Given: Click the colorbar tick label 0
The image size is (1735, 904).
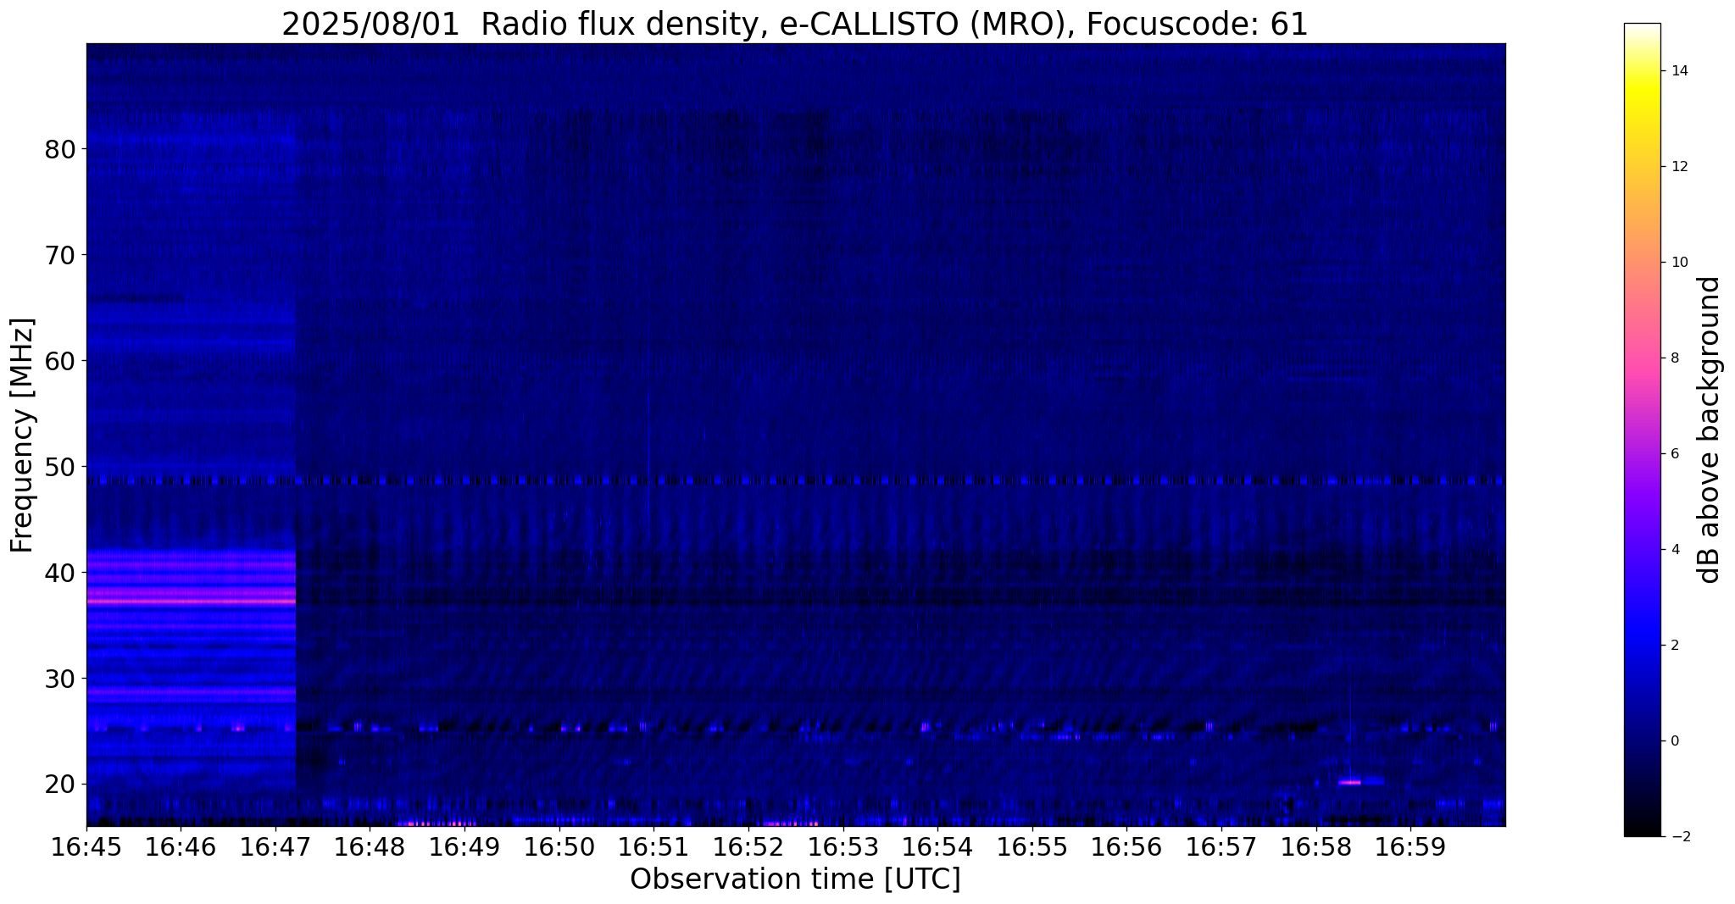Looking at the screenshot, I should (1675, 741).
